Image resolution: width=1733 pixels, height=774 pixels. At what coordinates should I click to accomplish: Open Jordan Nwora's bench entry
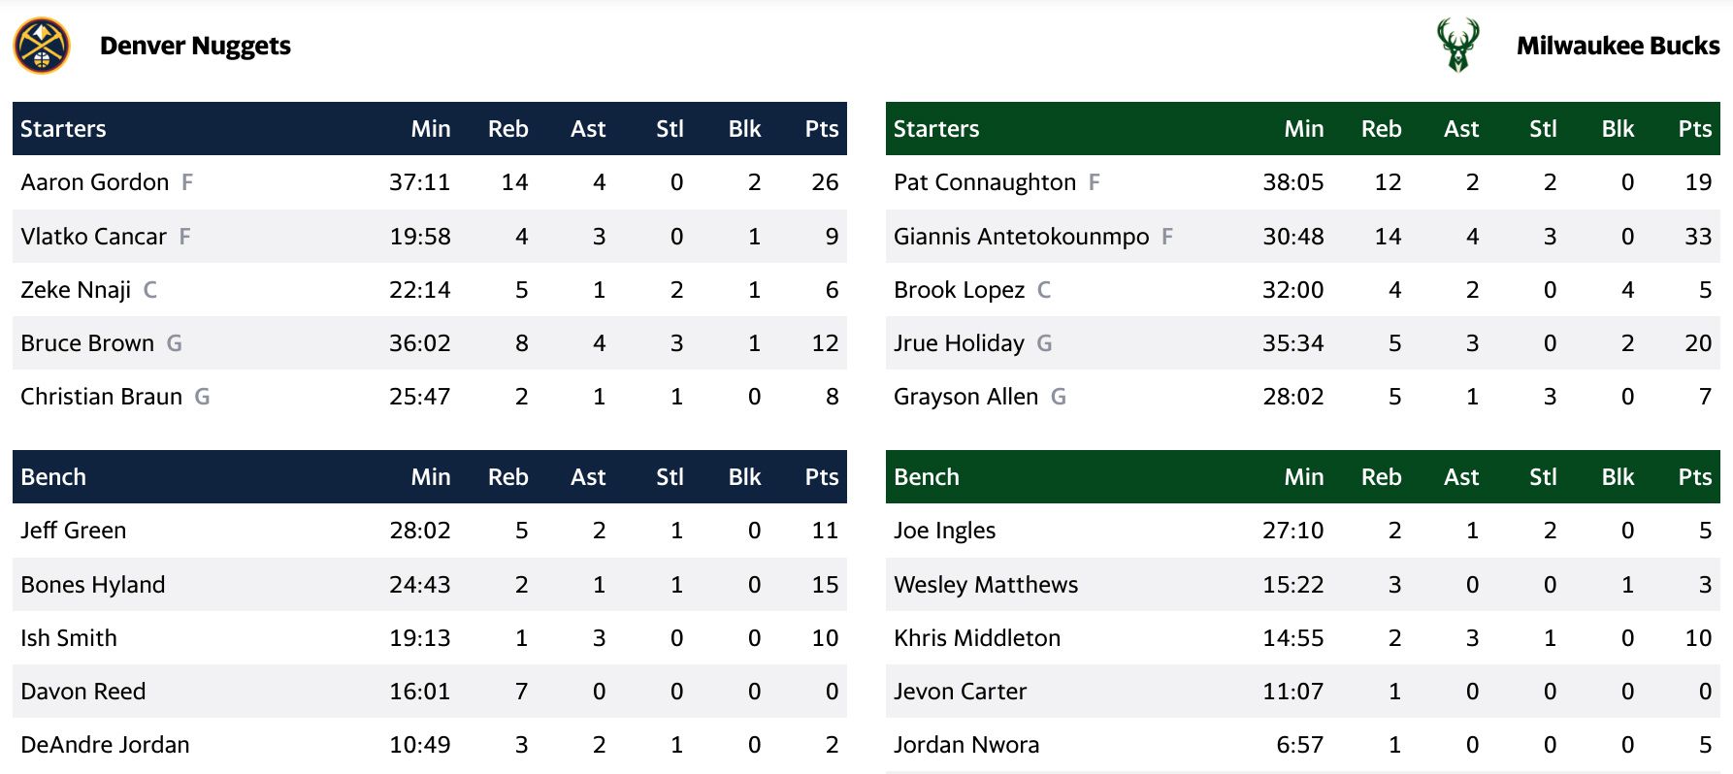pos(1303,745)
